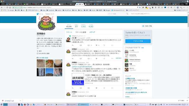Image resolution: width=189 pixels, height=106 pixels.
Task: Click the Twitter bird home icon
Action: pos(38,14)
